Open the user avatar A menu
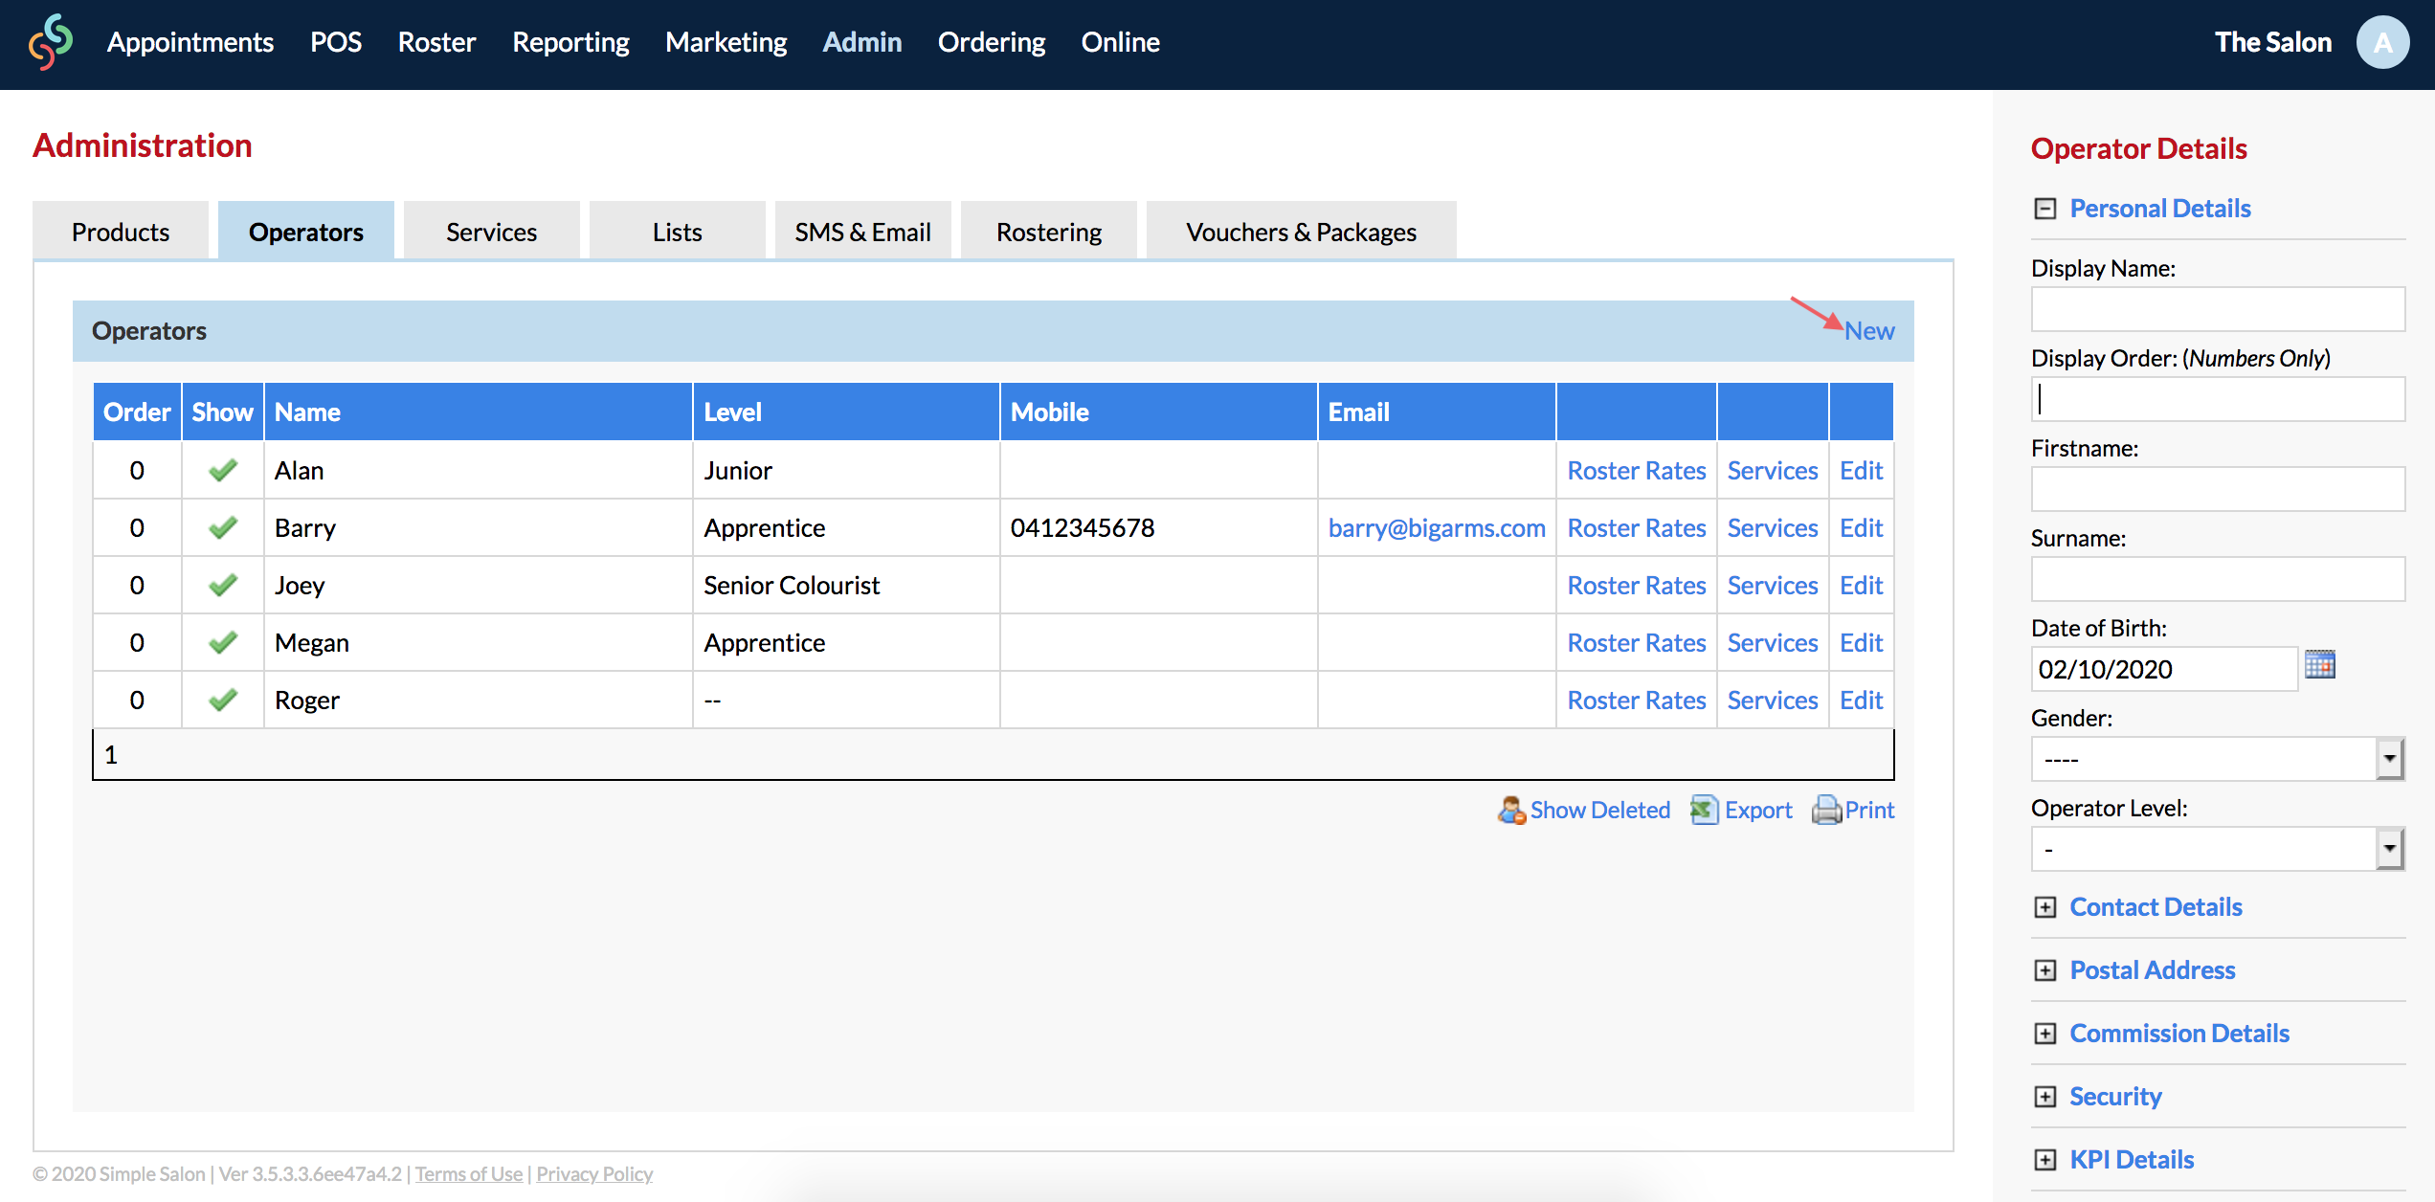2435x1202 pixels. tap(2382, 42)
